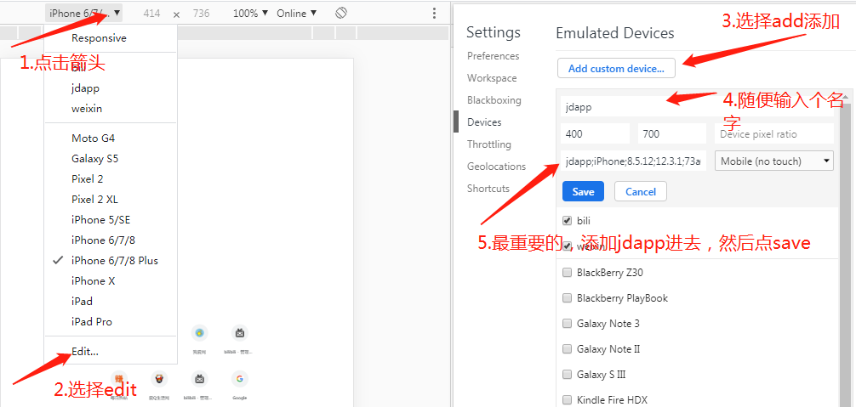Tick the Galaxy Note 3 checkbox
The height and width of the screenshot is (407, 856).
click(x=567, y=324)
